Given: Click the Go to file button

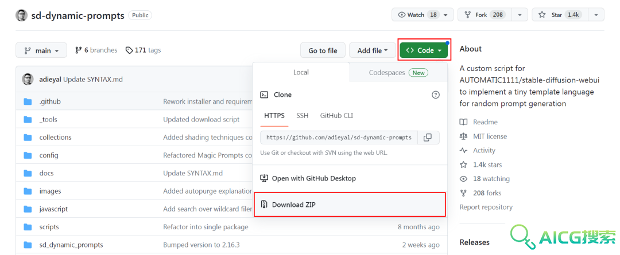Looking at the screenshot, I should 323,50.
